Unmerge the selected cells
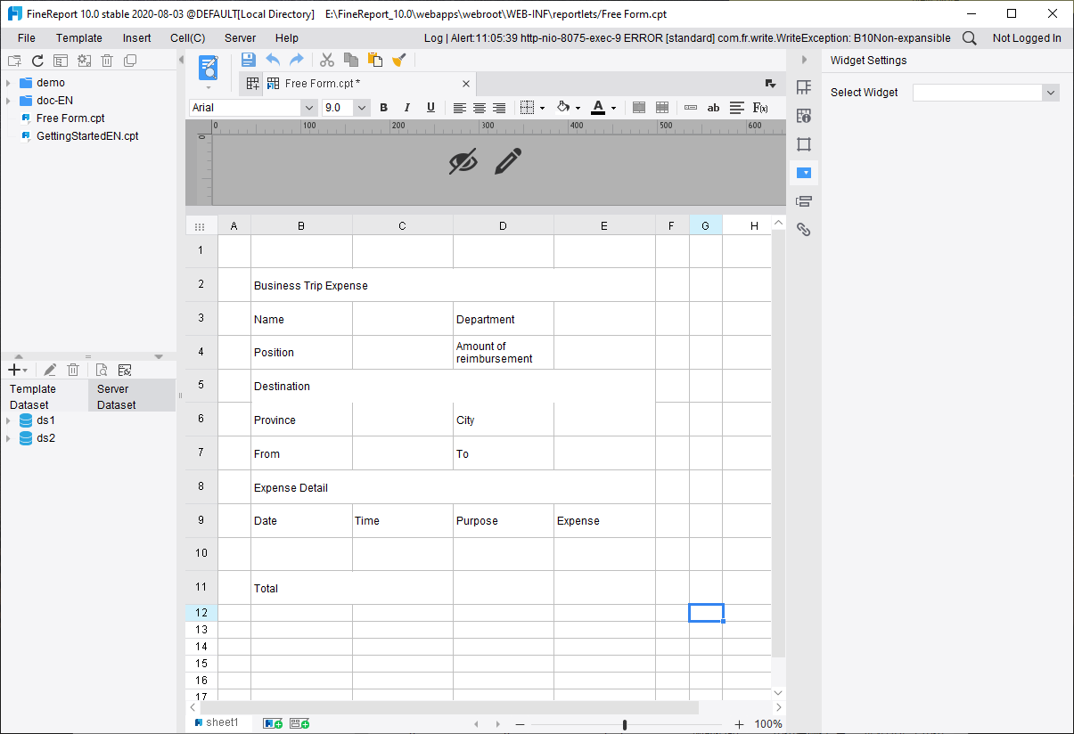 662,108
